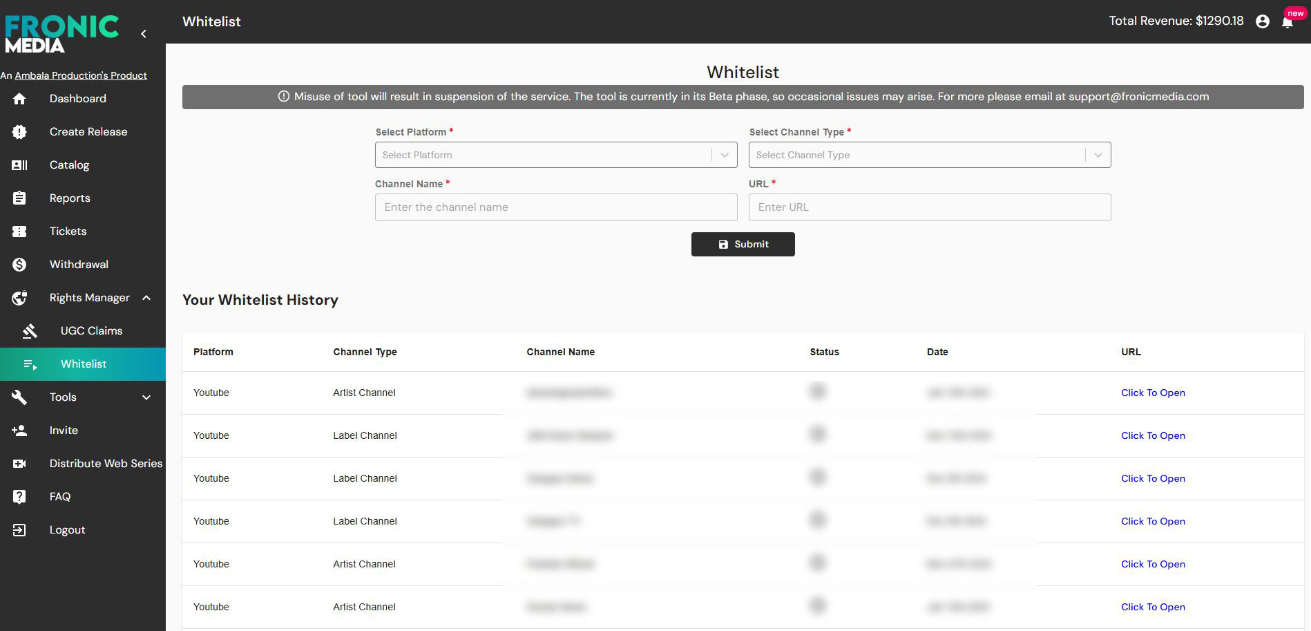Click the UGC Claims gavel icon

[30, 331]
